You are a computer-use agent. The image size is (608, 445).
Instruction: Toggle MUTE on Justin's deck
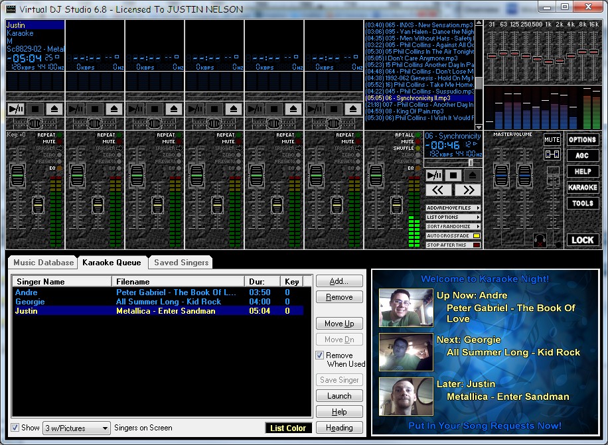(52, 142)
